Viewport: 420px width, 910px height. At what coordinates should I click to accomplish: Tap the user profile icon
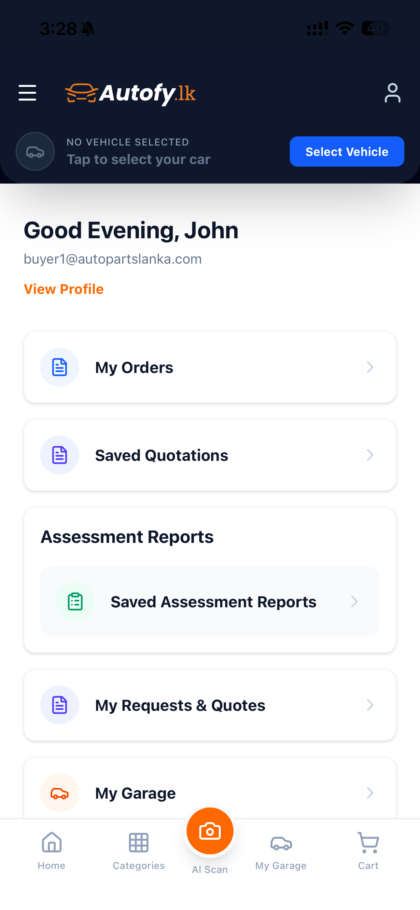coord(392,93)
